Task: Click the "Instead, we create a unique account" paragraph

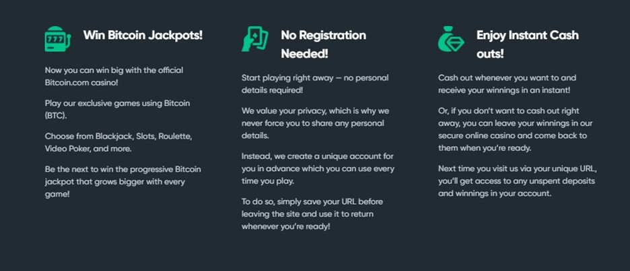Action: 318,168
